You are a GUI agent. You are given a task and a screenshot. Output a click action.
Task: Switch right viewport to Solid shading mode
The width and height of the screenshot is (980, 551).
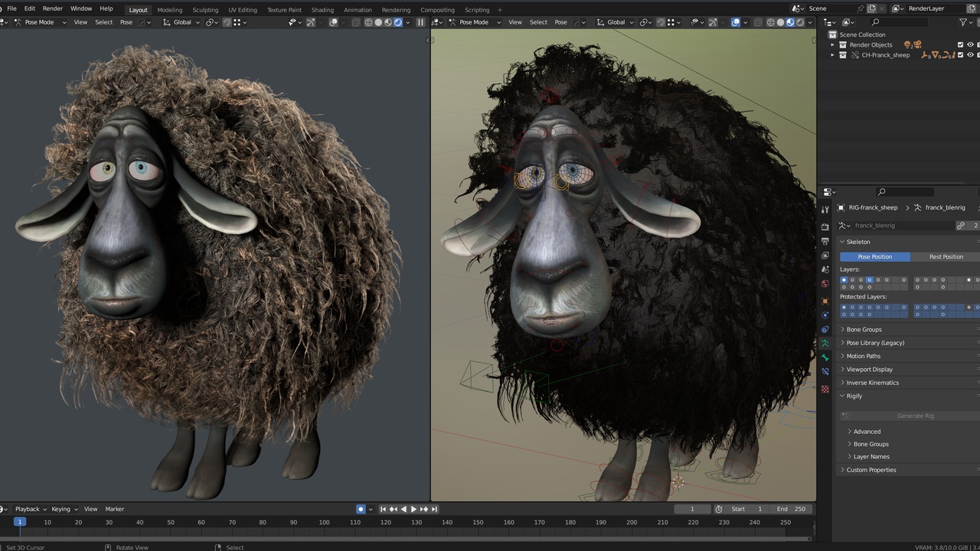[780, 22]
